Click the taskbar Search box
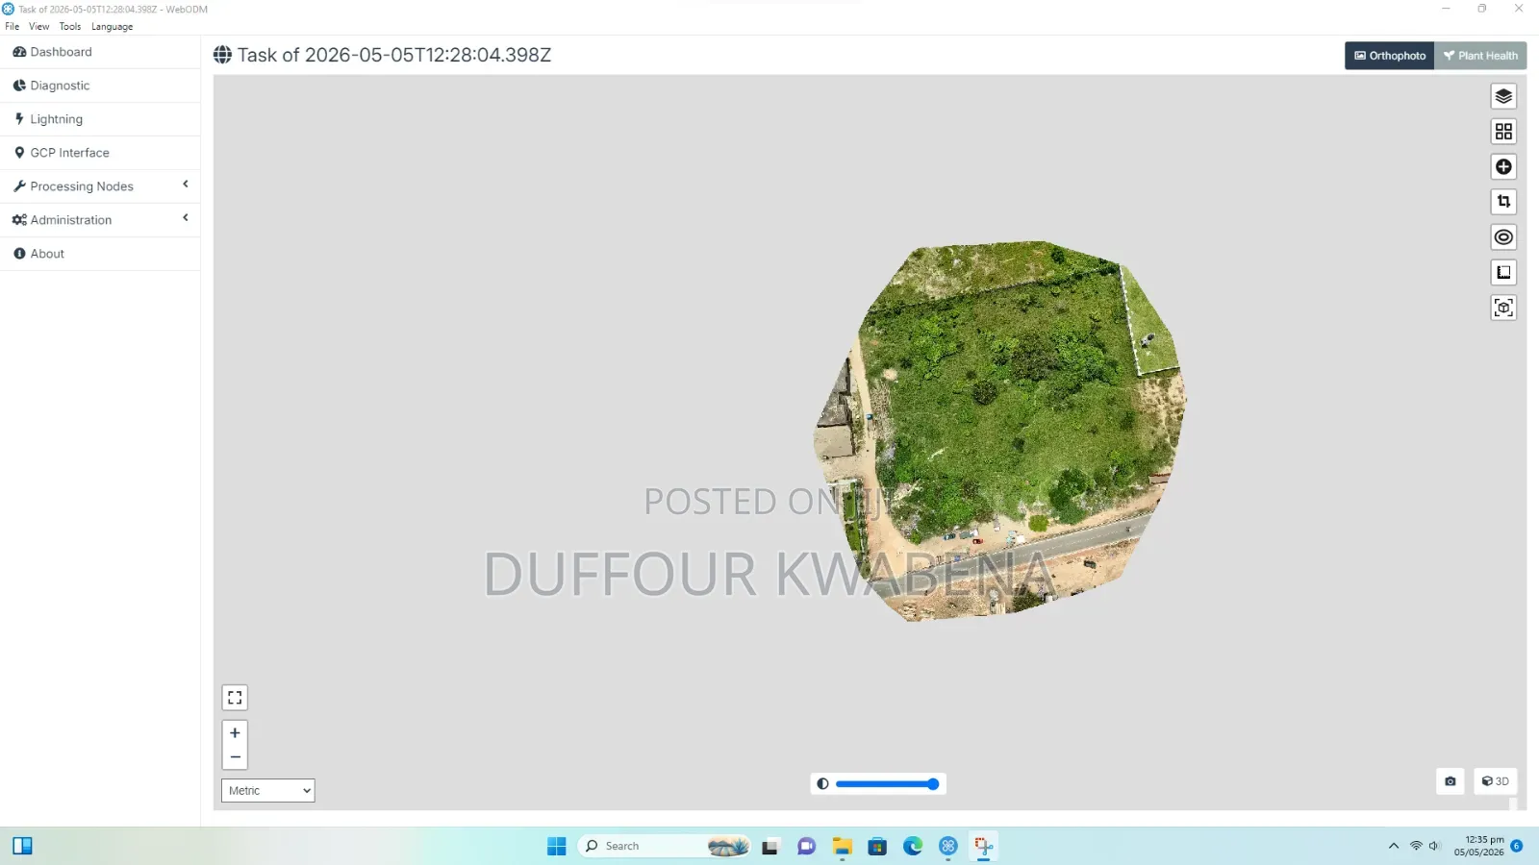This screenshot has width=1539, height=865. pos(664,846)
